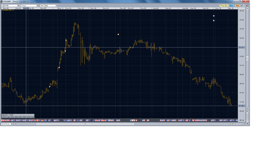Select the Jan 02 date label
270x145 pixels.
pyautogui.click(x=156, y=8)
